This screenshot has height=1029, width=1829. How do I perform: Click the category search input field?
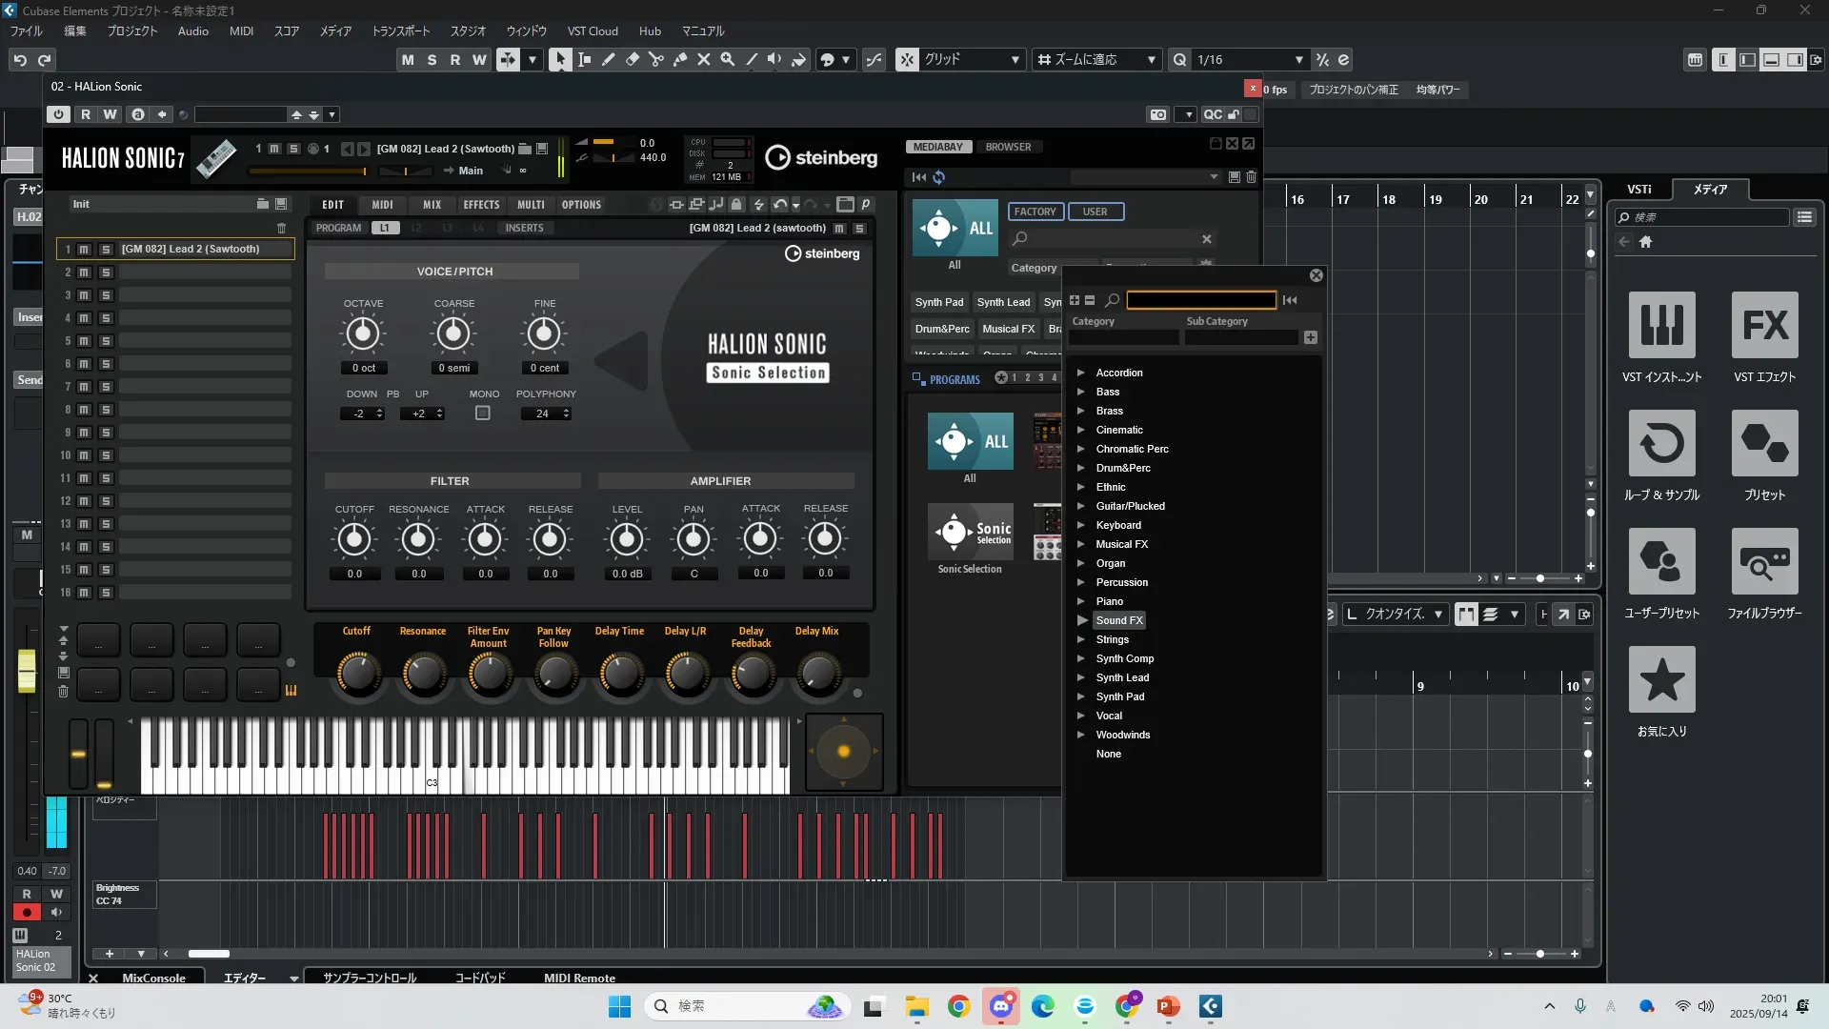coord(1200,300)
